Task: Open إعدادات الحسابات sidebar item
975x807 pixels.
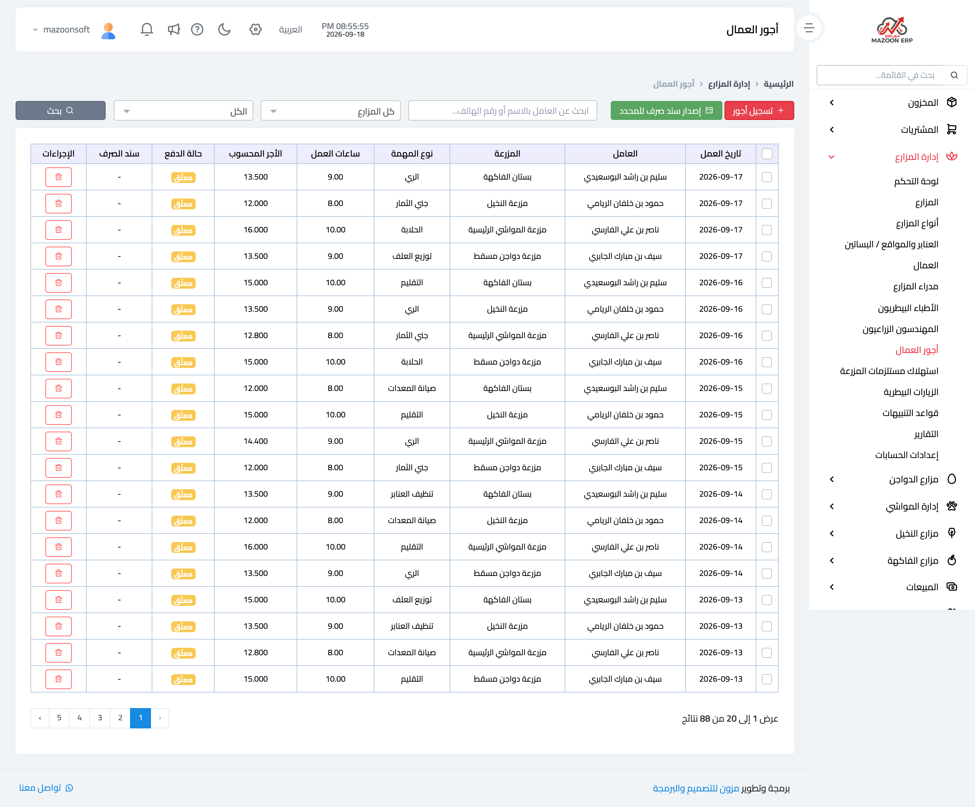Action: pos(906,455)
